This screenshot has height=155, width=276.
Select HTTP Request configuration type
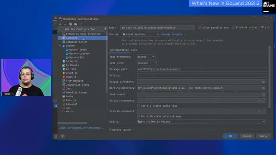point(75,81)
